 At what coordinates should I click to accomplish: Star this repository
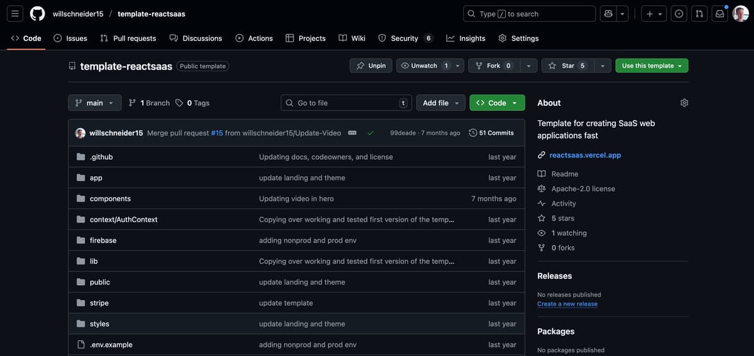[566, 66]
